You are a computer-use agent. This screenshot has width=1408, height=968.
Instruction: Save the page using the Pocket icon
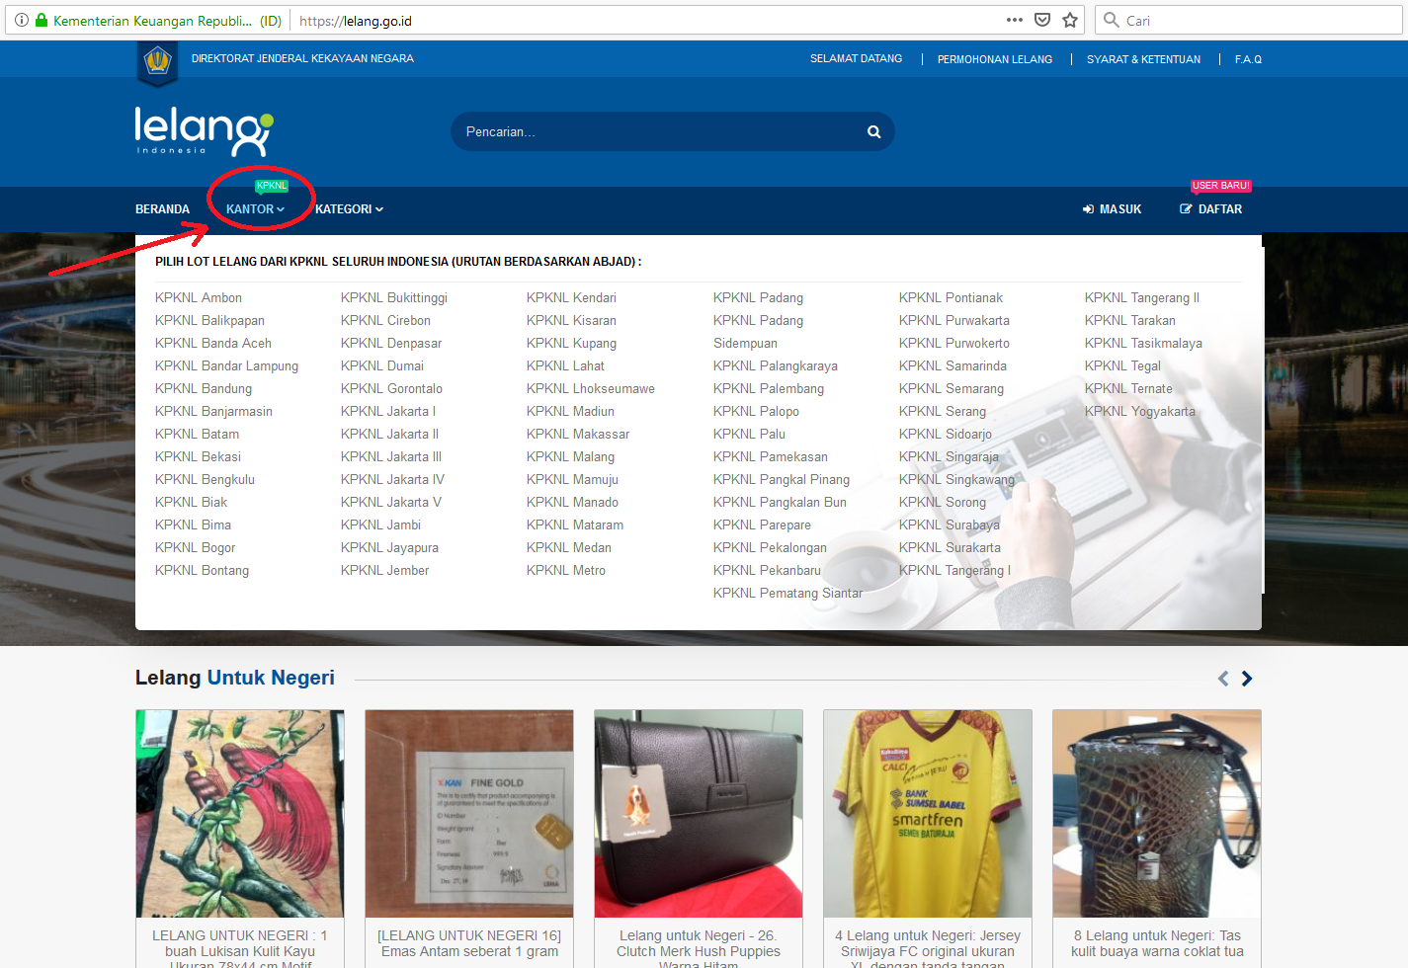tap(1041, 20)
